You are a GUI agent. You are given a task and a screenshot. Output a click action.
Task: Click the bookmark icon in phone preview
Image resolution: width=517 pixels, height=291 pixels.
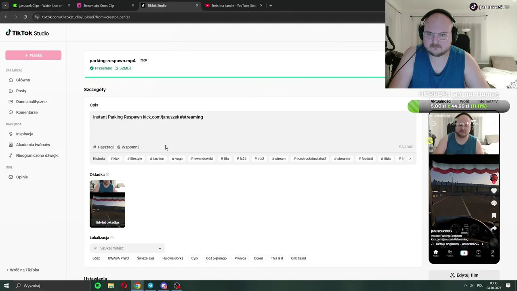(494, 216)
